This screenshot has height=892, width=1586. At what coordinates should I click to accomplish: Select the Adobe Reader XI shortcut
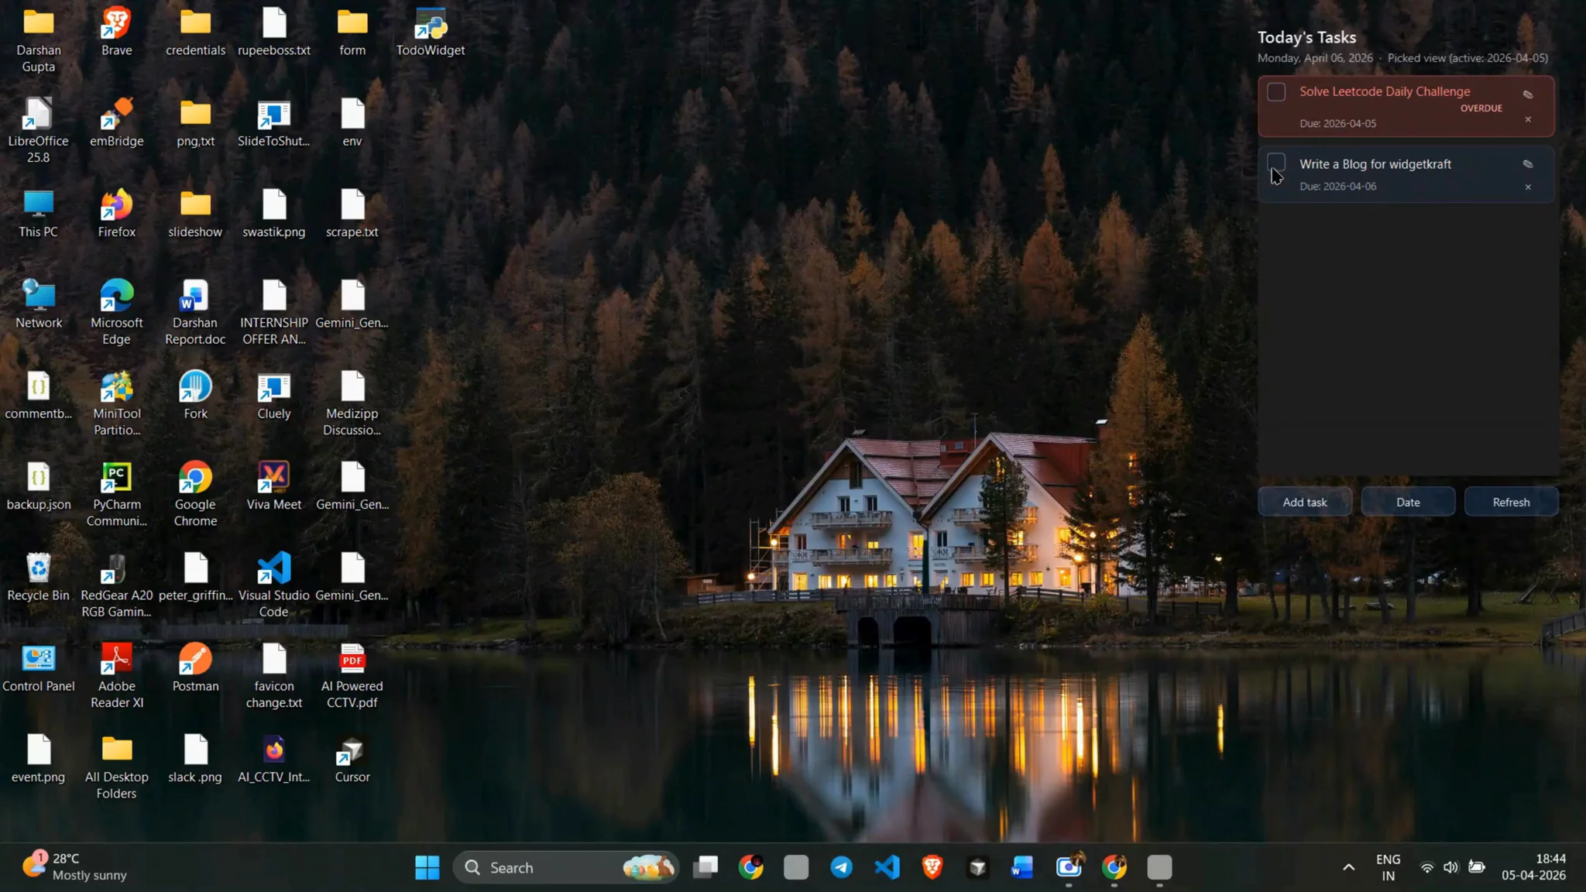tap(117, 677)
